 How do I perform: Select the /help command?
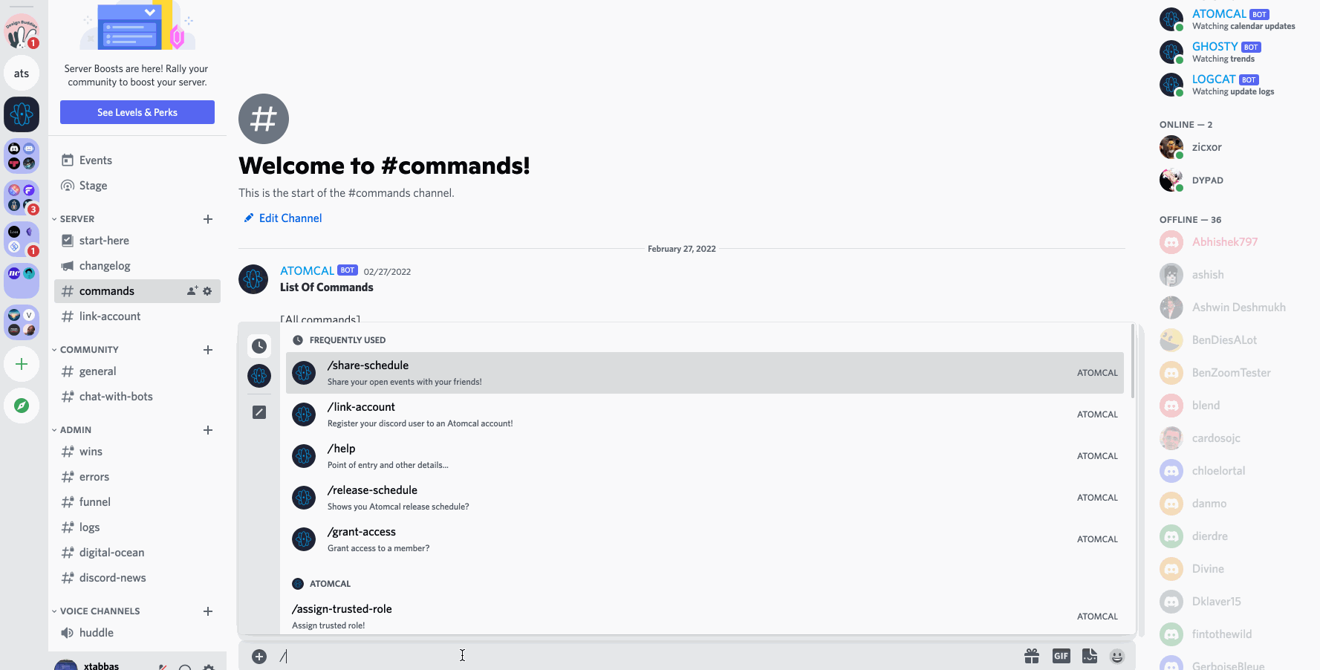(705, 456)
